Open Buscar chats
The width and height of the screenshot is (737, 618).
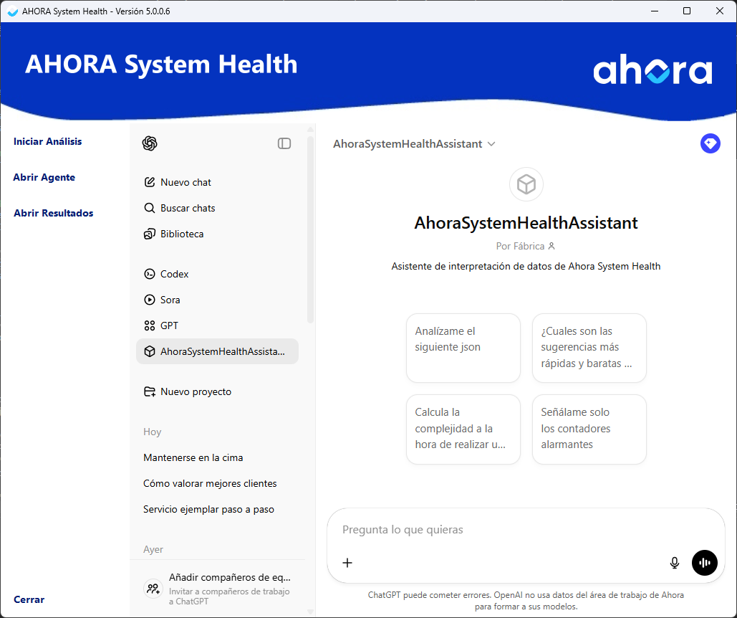click(x=217, y=208)
